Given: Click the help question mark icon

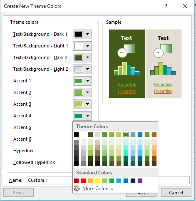Looking at the screenshot, I should (166, 6).
